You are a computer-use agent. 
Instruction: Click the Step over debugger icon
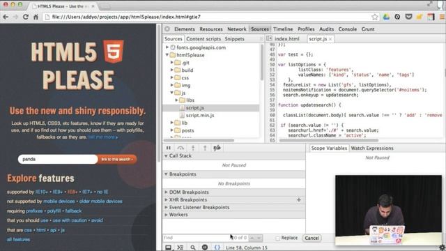[x=180, y=148]
